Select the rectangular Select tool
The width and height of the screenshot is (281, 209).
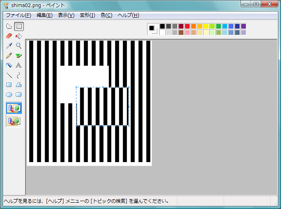19,27
